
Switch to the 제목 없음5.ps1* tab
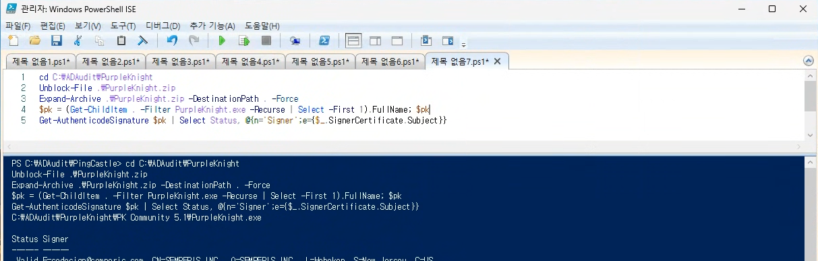coord(320,61)
